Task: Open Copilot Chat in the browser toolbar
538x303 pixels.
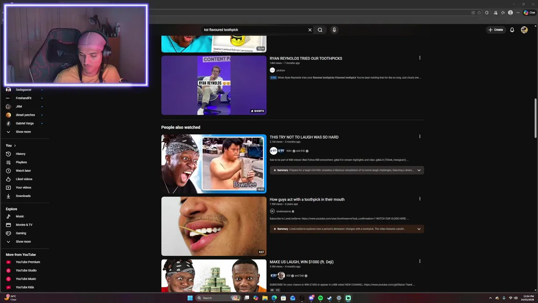Action: tap(529, 13)
